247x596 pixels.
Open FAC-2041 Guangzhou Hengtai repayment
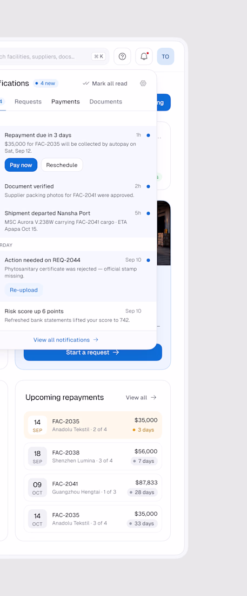coord(93,487)
